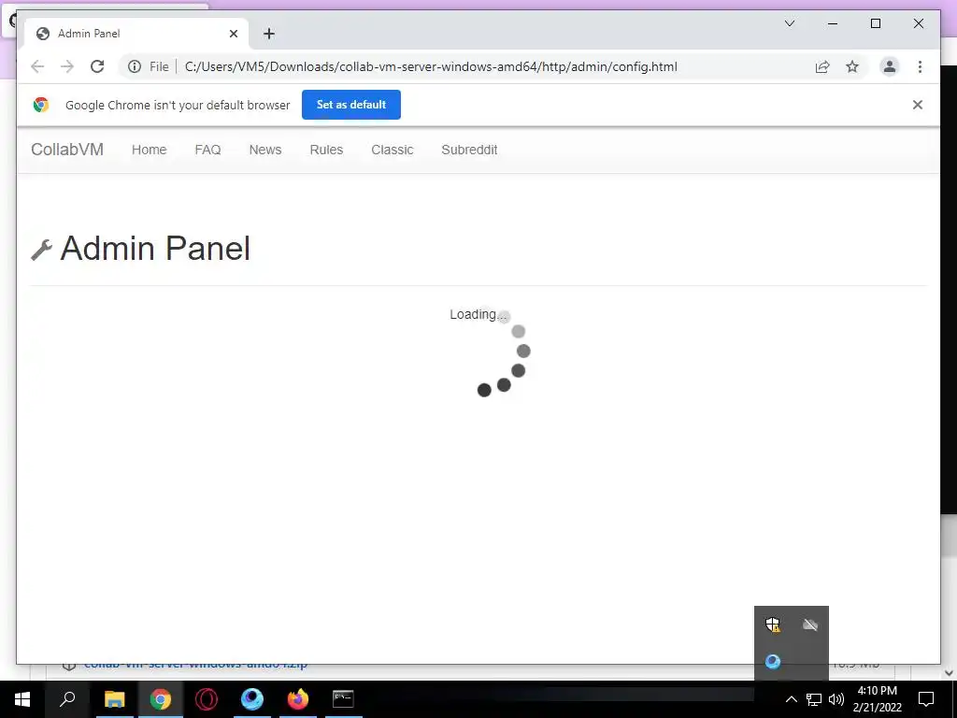
Task: Click the Admin Panel wrench icon
Action: point(41,250)
